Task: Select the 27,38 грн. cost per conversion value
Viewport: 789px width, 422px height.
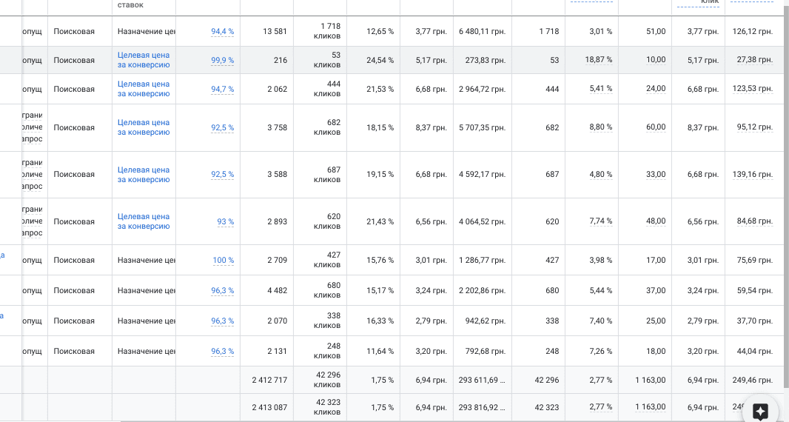Action: click(755, 59)
